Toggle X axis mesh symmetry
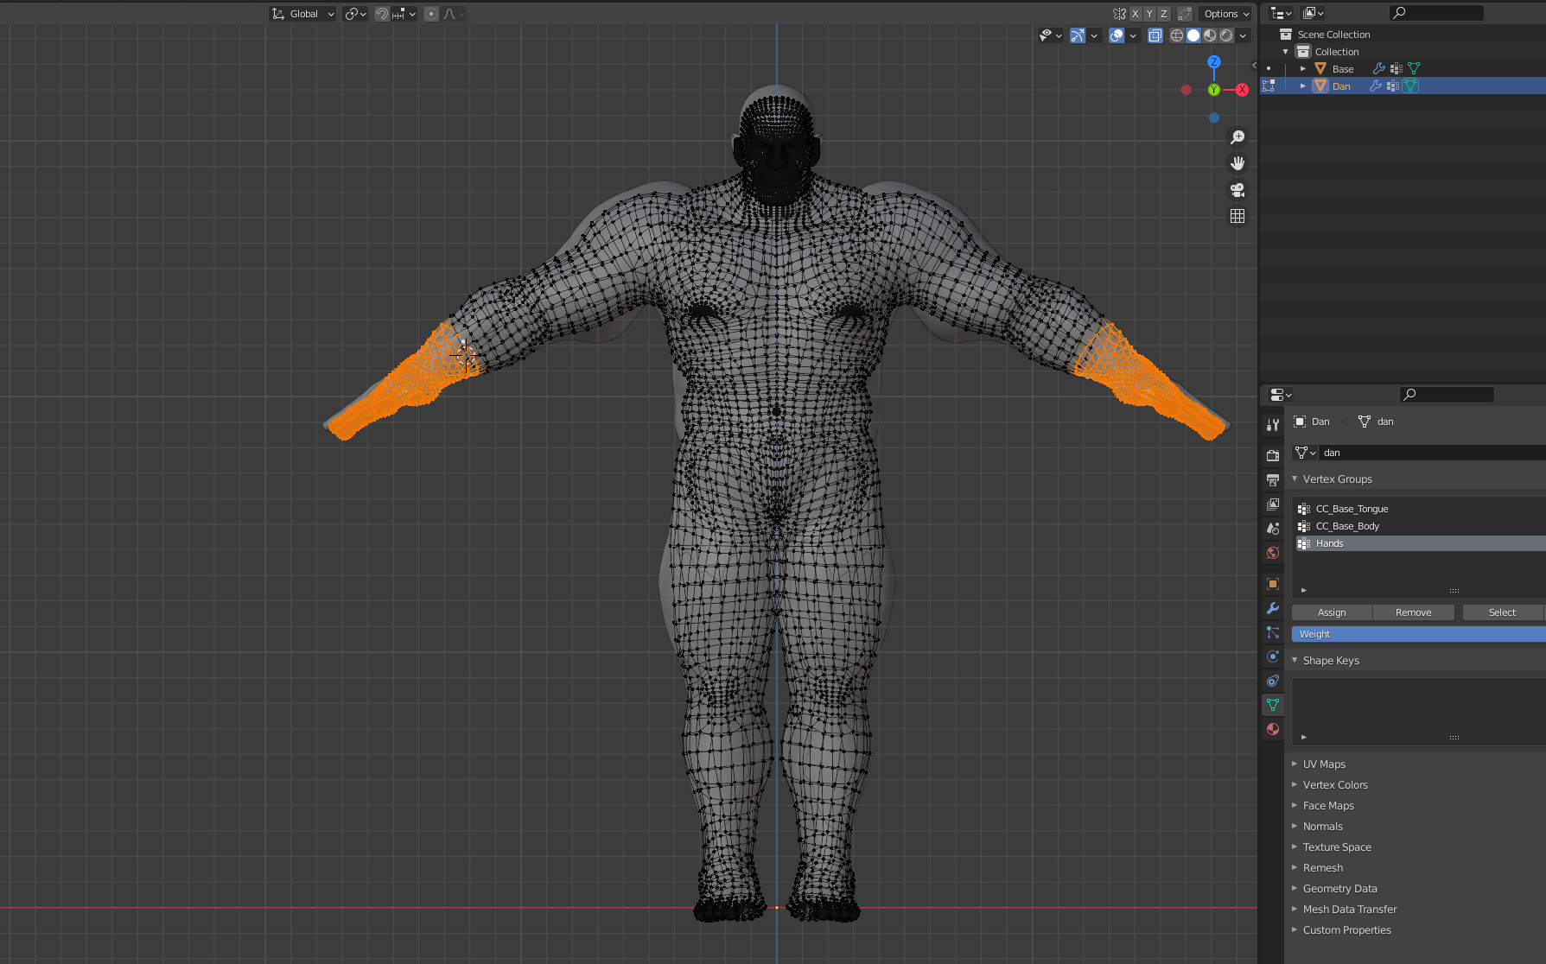This screenshot has height=964, width=1546. [x=1136, y=14]
